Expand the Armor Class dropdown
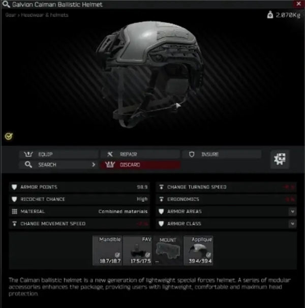This screenshot has height=308, width=305. (x=293, y=224)
